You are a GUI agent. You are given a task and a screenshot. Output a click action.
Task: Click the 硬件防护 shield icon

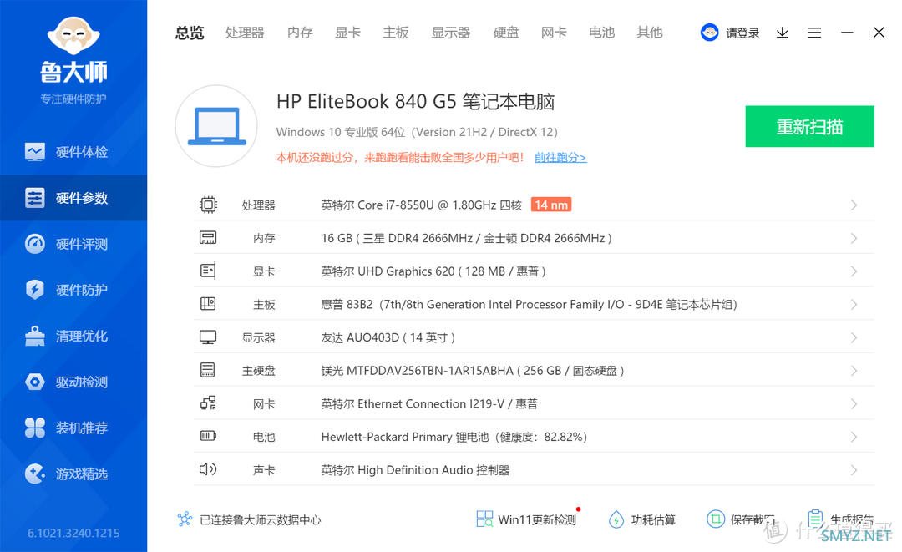(35, 290)
